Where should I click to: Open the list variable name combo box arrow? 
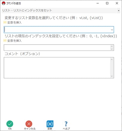pyautogui.click(x=112, y=30)
